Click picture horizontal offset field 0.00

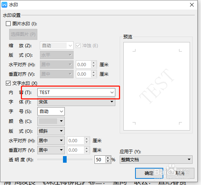click(x=83, y=64)
